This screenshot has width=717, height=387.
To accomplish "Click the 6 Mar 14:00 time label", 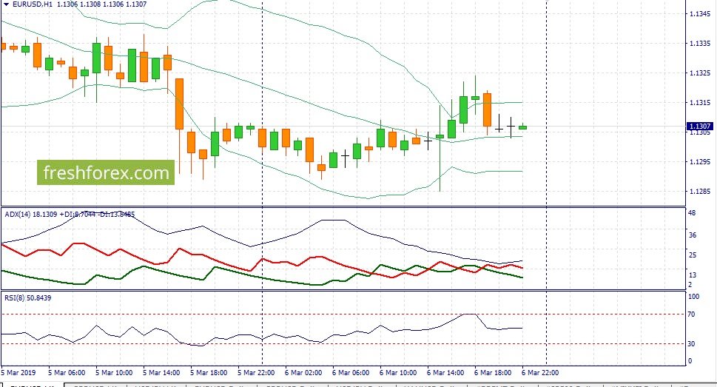I will point(446,373).
